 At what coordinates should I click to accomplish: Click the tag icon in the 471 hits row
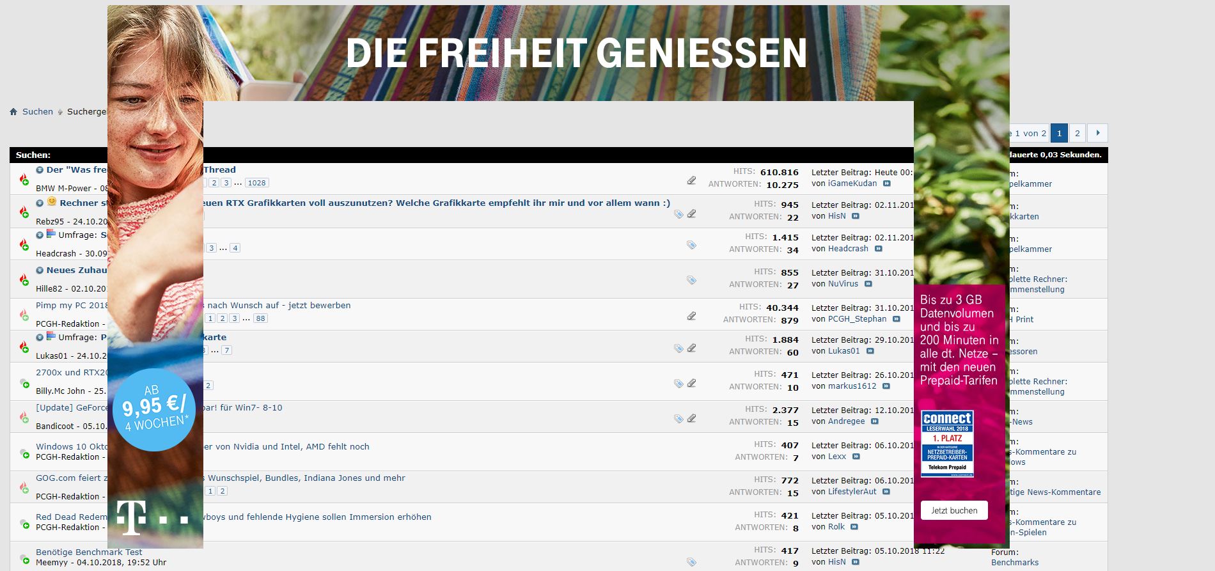click(x=678, y=384)
